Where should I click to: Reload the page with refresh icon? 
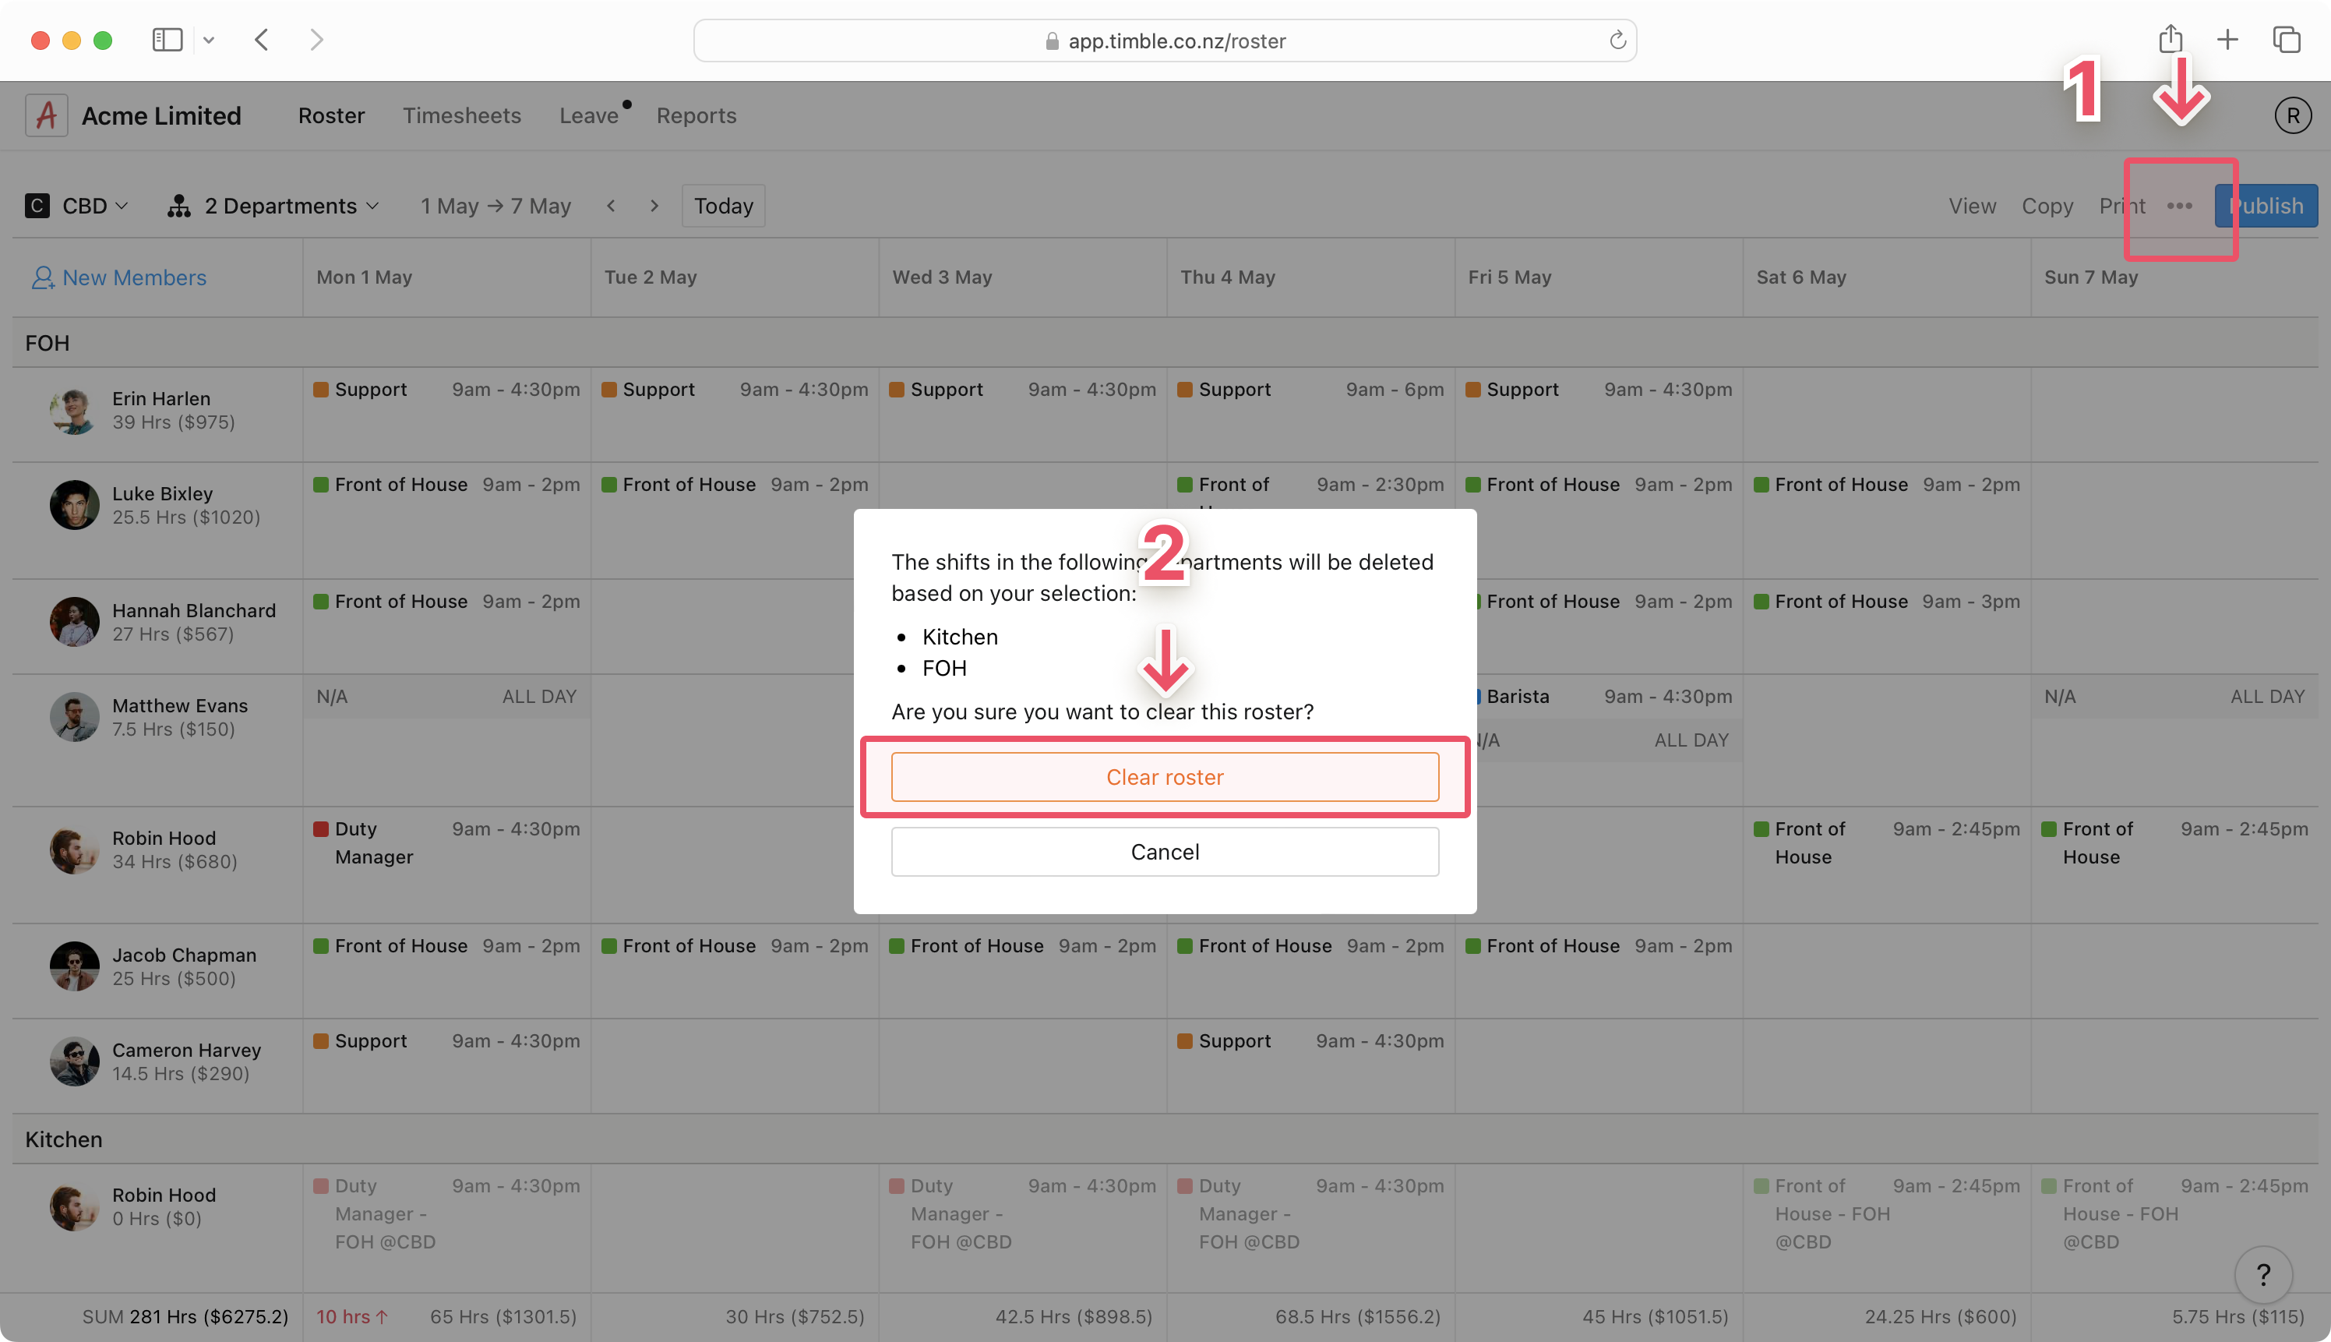(x=1617, y=41)
